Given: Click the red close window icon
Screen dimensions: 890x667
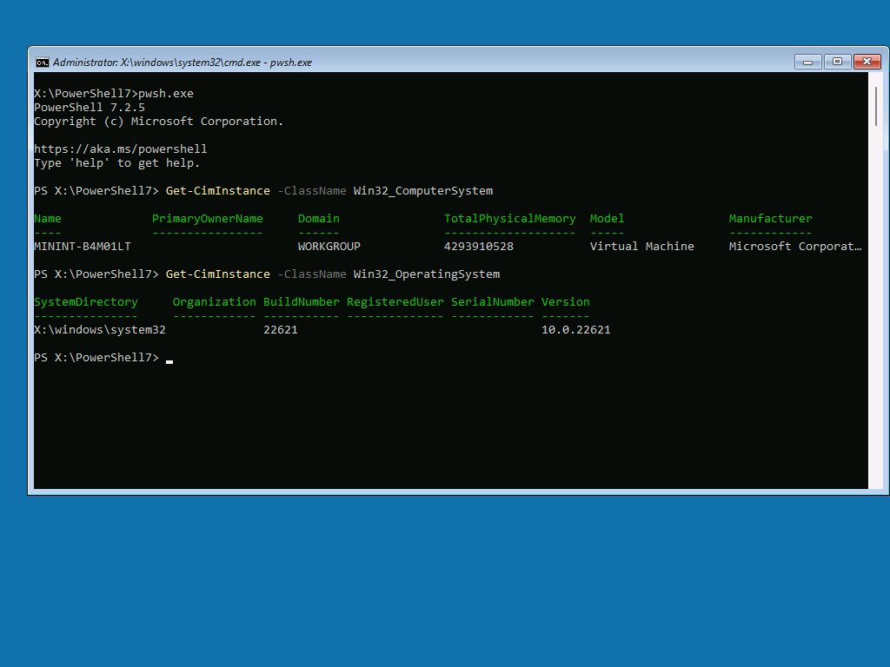Looking at the screenshot, I should click(x=867, y=62).
